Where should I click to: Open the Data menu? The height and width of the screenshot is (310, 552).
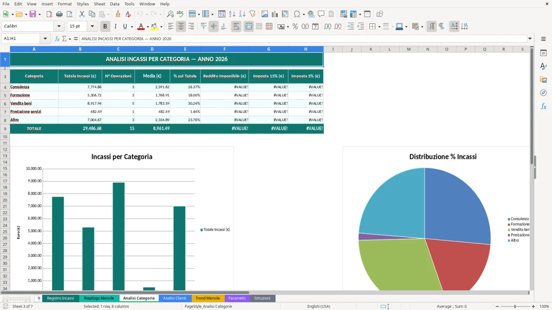115,4
